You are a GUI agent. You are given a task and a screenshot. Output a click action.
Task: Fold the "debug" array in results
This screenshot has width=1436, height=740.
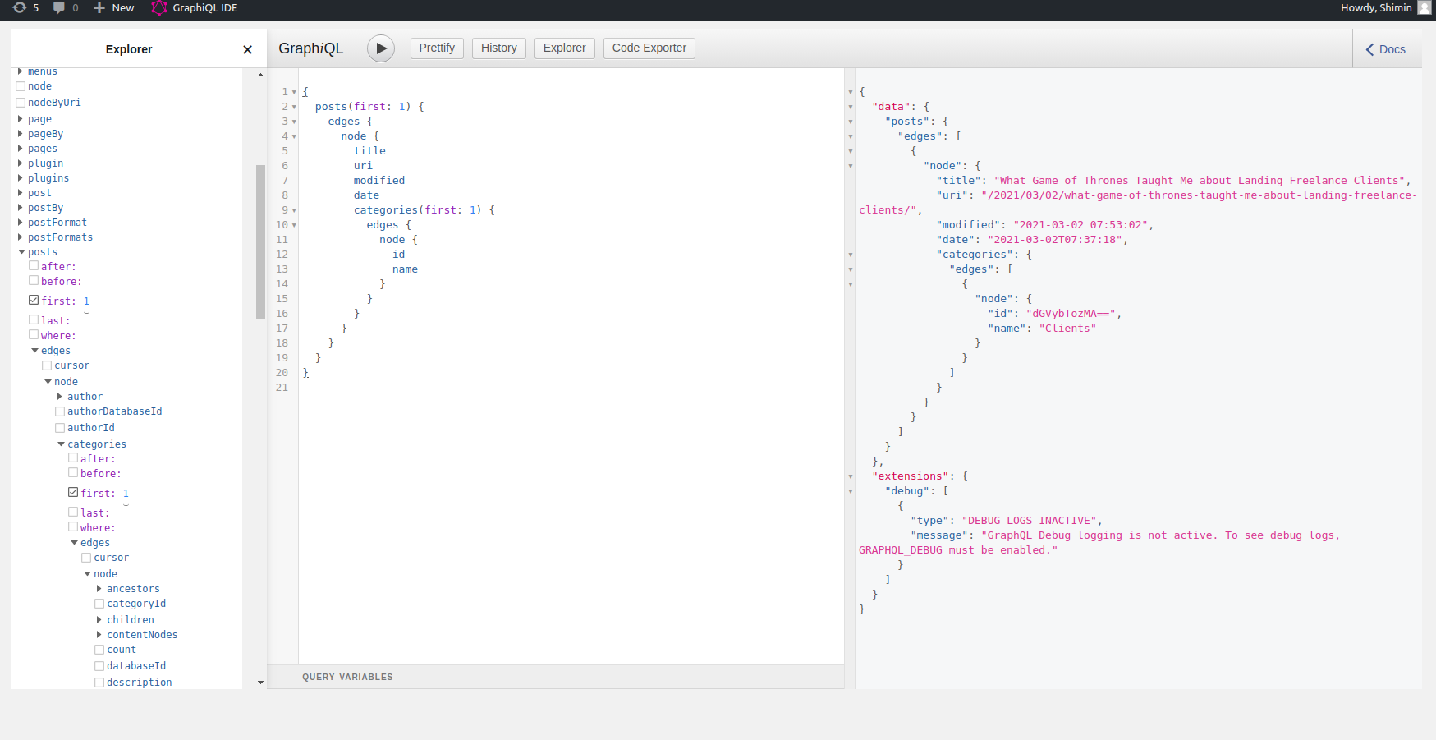(851, 491)
